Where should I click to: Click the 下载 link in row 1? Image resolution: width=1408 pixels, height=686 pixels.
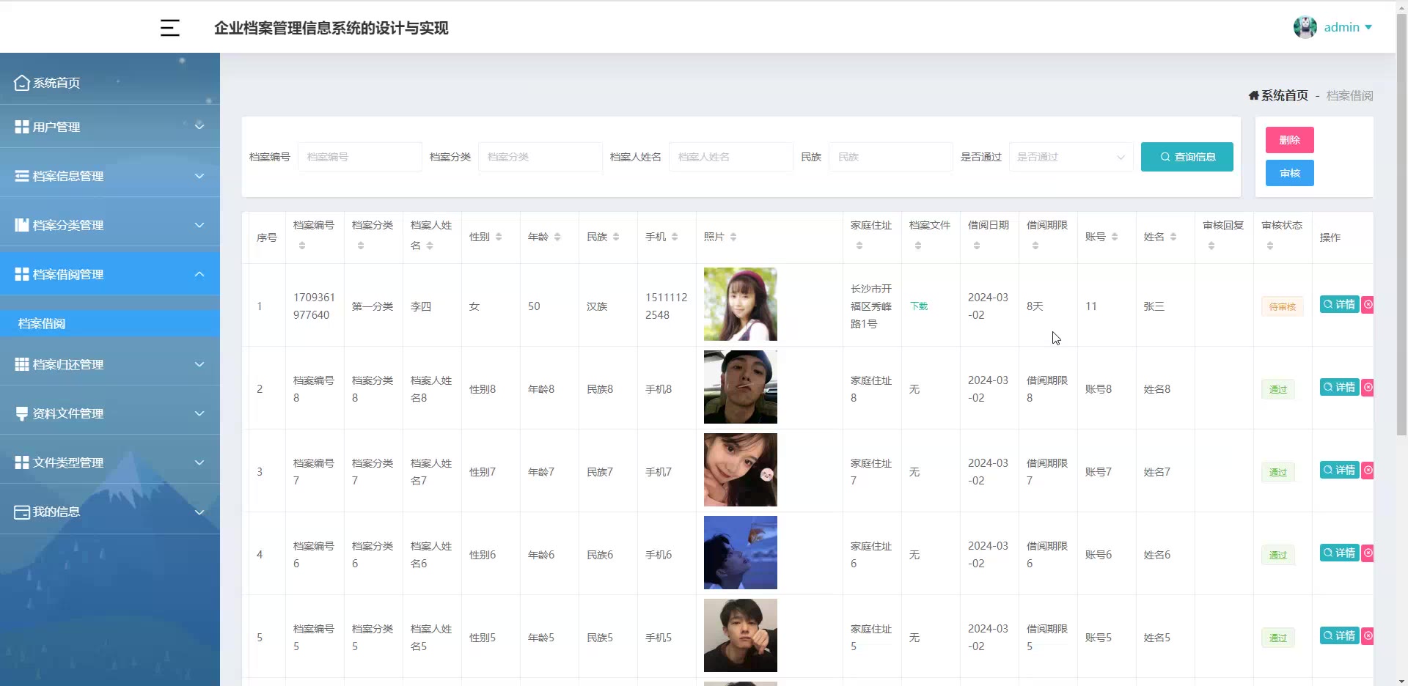click(919, 306)
